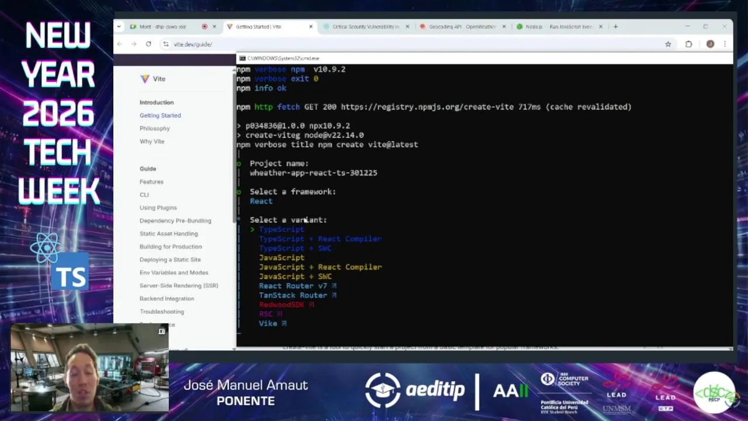Click the cmd.exe window title bar icon
The height and width of the screenshot is (421, 748).
(242, 58)
